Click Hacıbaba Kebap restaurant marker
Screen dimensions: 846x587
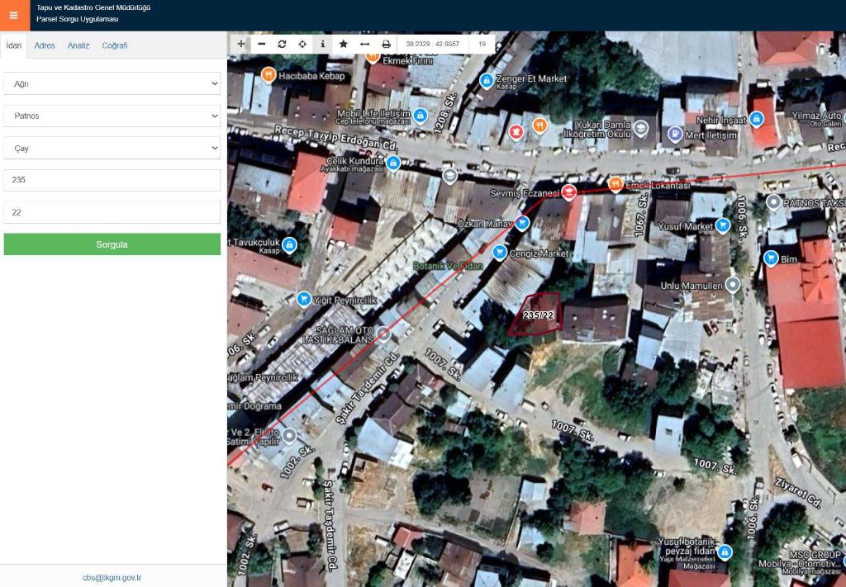269,74
